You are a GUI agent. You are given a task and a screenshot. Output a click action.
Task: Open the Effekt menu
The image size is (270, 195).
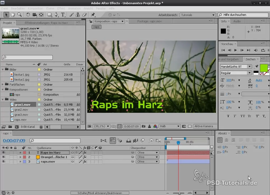[61, 8]
